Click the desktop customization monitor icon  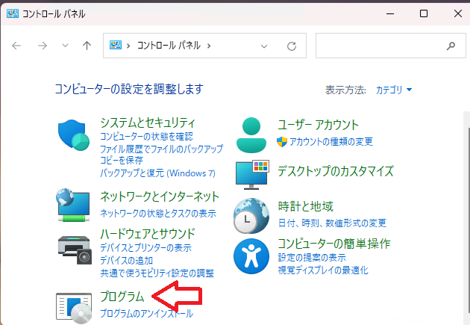click(x=251, y=173)
